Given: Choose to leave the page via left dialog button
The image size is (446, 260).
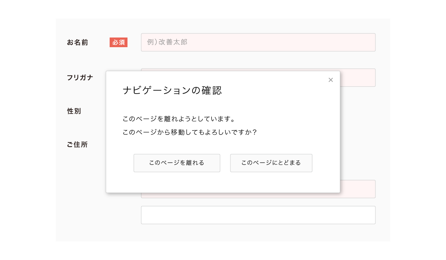Looking at the screenshot, I should coord(177,163).
